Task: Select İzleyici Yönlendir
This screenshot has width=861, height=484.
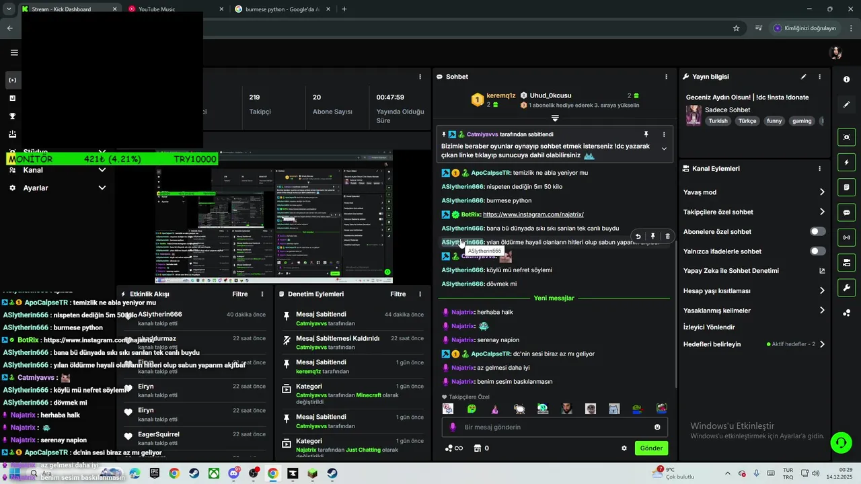Action: 709,327
